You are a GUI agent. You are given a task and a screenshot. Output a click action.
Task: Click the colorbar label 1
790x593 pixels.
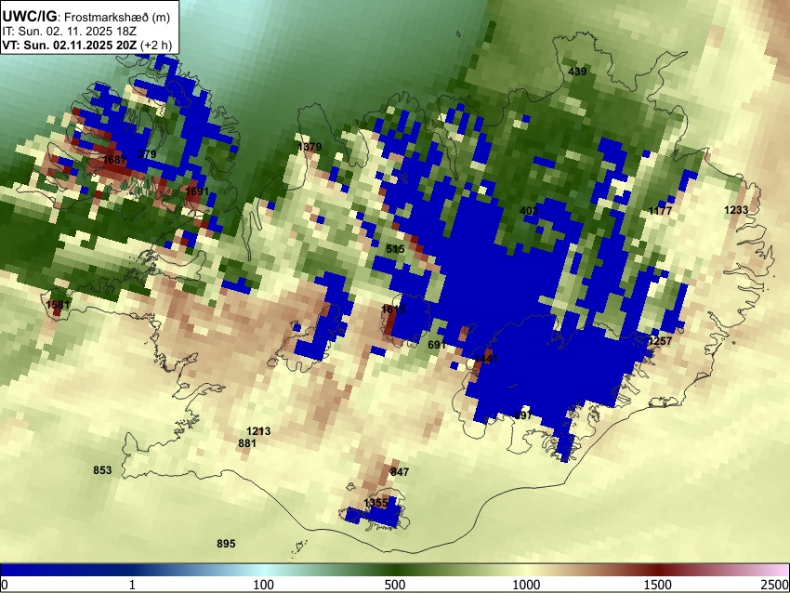tap(132, 585)
